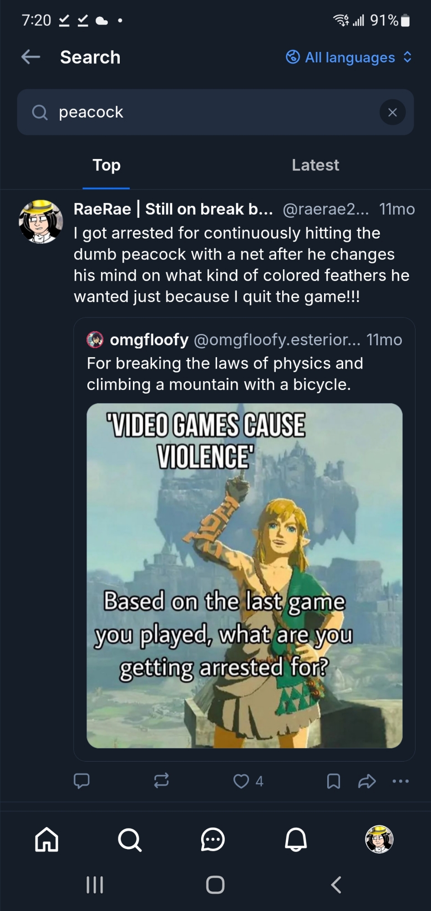Screen dimensions: 431x911
Task: Go to the Home feed
Action: (x=47, y=839)
